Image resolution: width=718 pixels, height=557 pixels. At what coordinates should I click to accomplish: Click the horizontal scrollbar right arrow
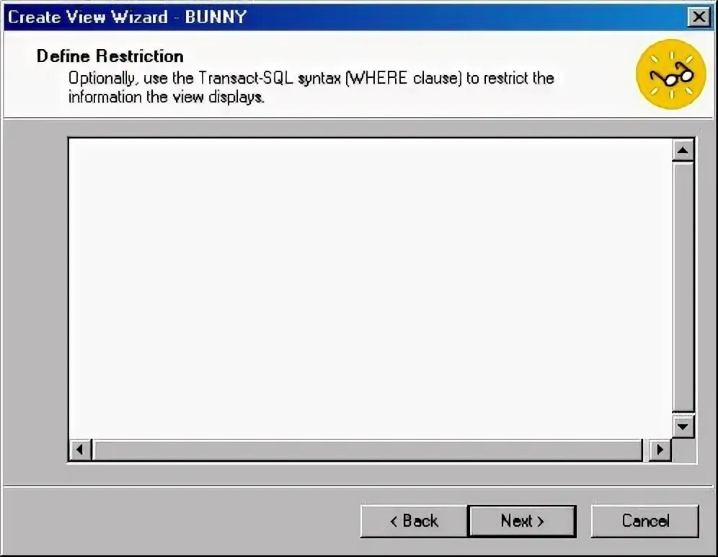[660, 449]
